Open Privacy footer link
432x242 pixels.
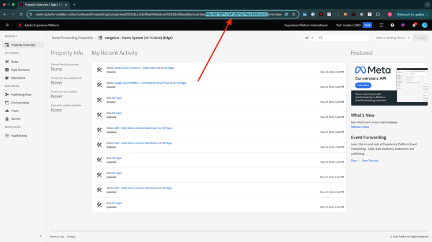[x=71, y=236]
